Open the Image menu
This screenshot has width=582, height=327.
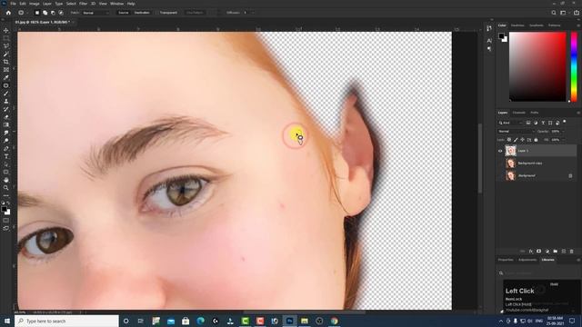tap(35, 4)
